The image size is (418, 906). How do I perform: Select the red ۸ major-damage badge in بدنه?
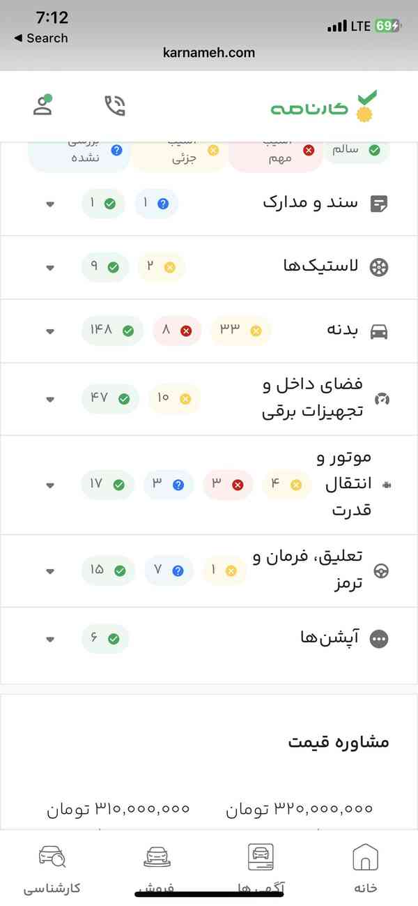point(177,331)
